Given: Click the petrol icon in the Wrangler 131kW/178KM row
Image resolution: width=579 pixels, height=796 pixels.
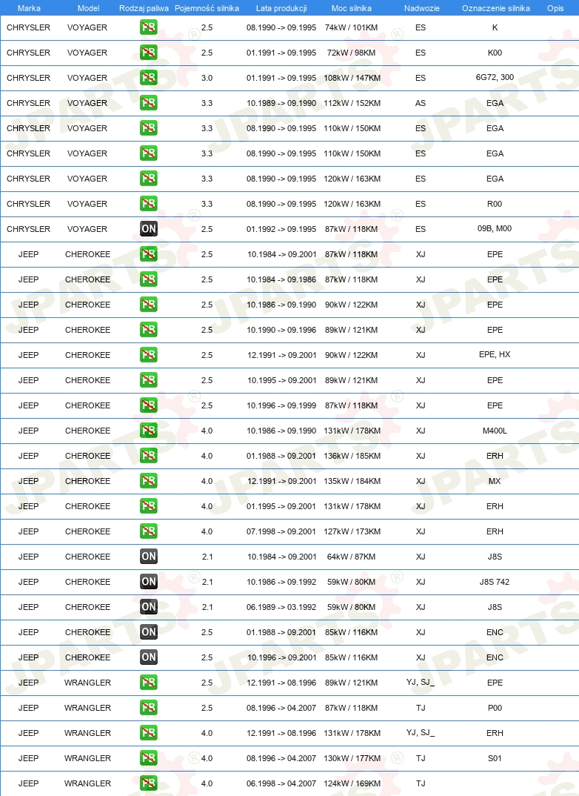Looking at the screenshot, I should click(149, 733).
